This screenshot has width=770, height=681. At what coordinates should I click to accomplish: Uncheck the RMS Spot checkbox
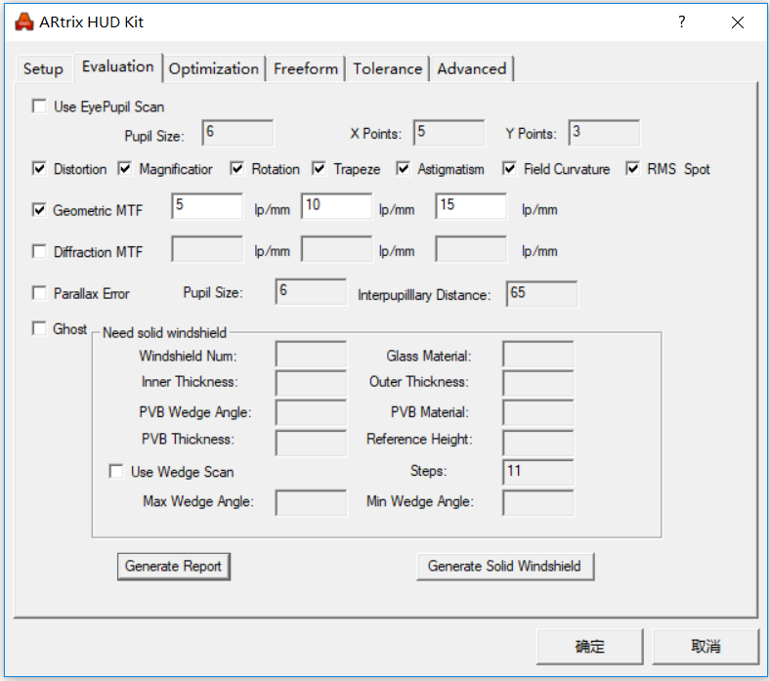pyautogui.click(x=632, y=169)
